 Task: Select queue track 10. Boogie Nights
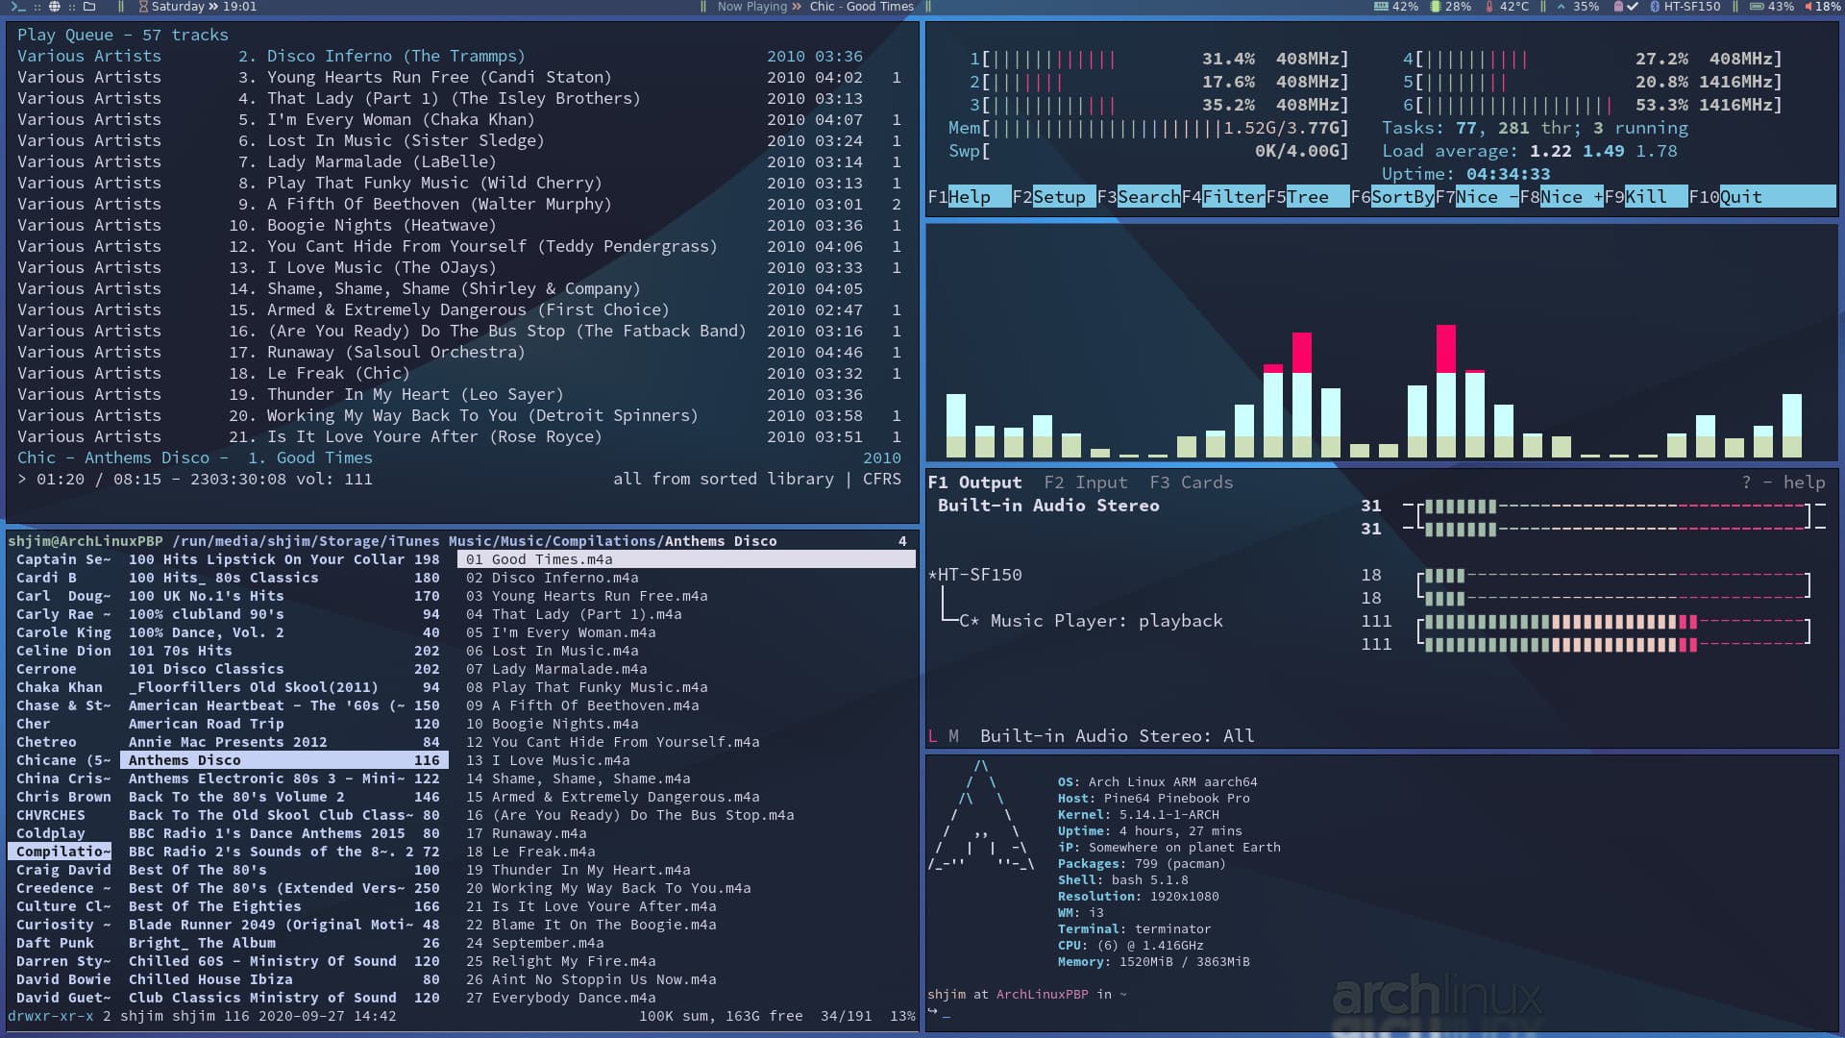(x=458, y=226)
